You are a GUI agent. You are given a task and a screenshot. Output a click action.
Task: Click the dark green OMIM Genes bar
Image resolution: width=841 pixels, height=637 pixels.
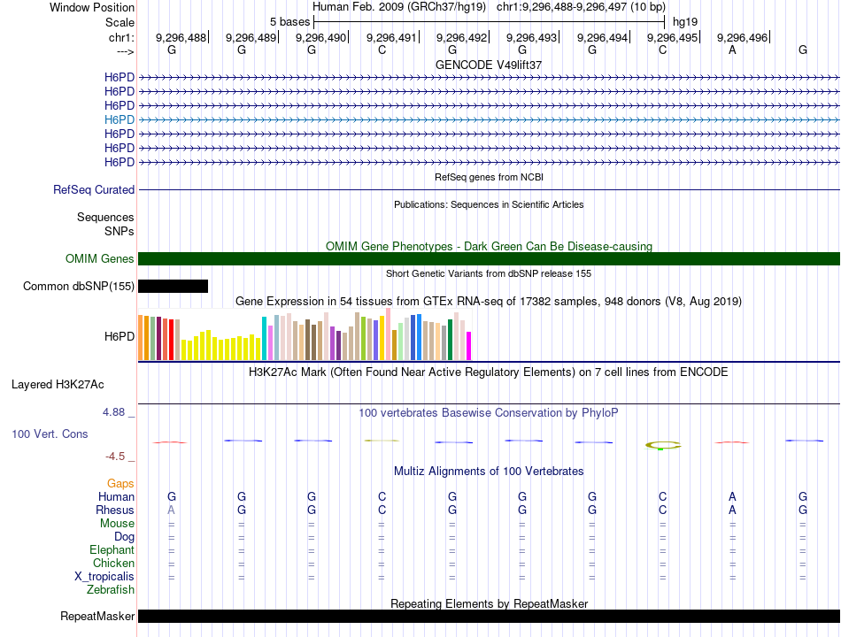tap(489, 259)
